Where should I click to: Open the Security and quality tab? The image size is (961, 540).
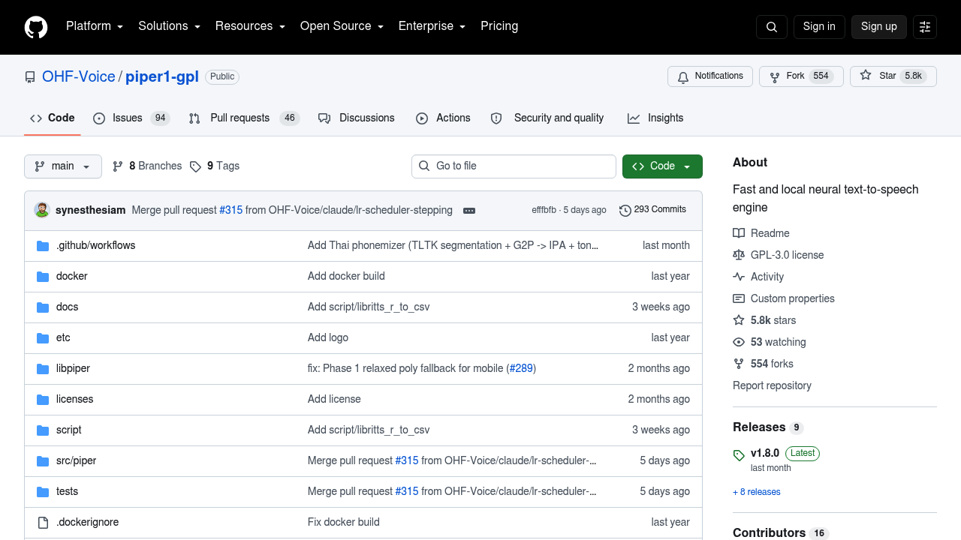pyautogui.click(x=547, y=118)
